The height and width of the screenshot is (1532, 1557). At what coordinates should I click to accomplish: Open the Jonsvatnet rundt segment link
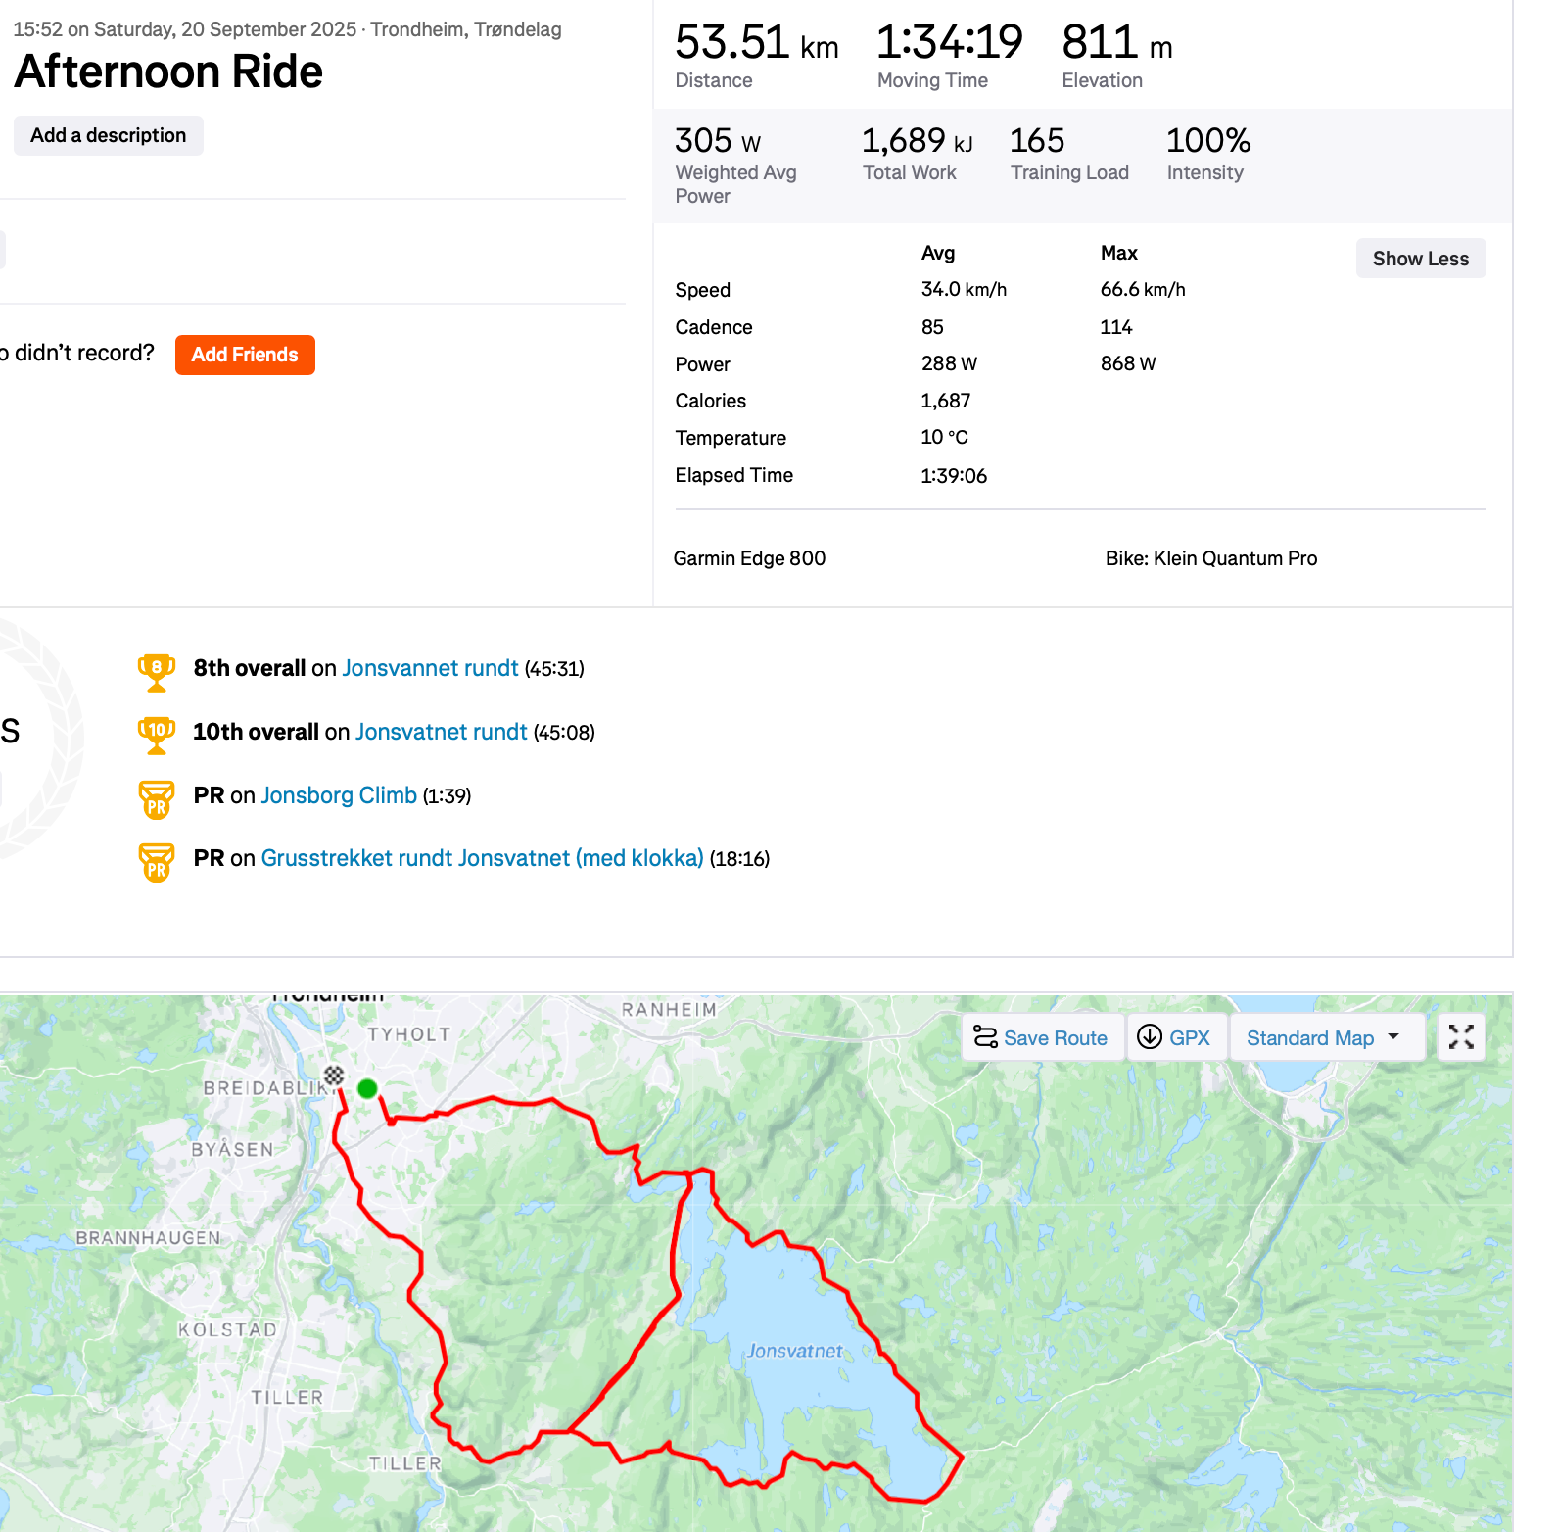[441, 732]
